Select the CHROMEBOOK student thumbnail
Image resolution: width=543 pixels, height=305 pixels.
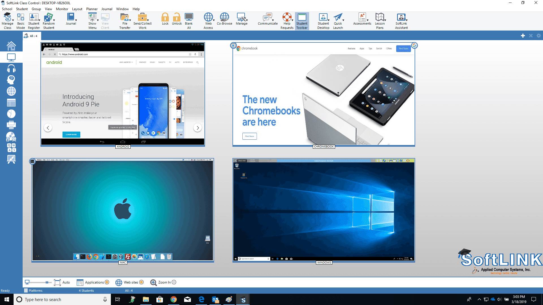point(324,94)
